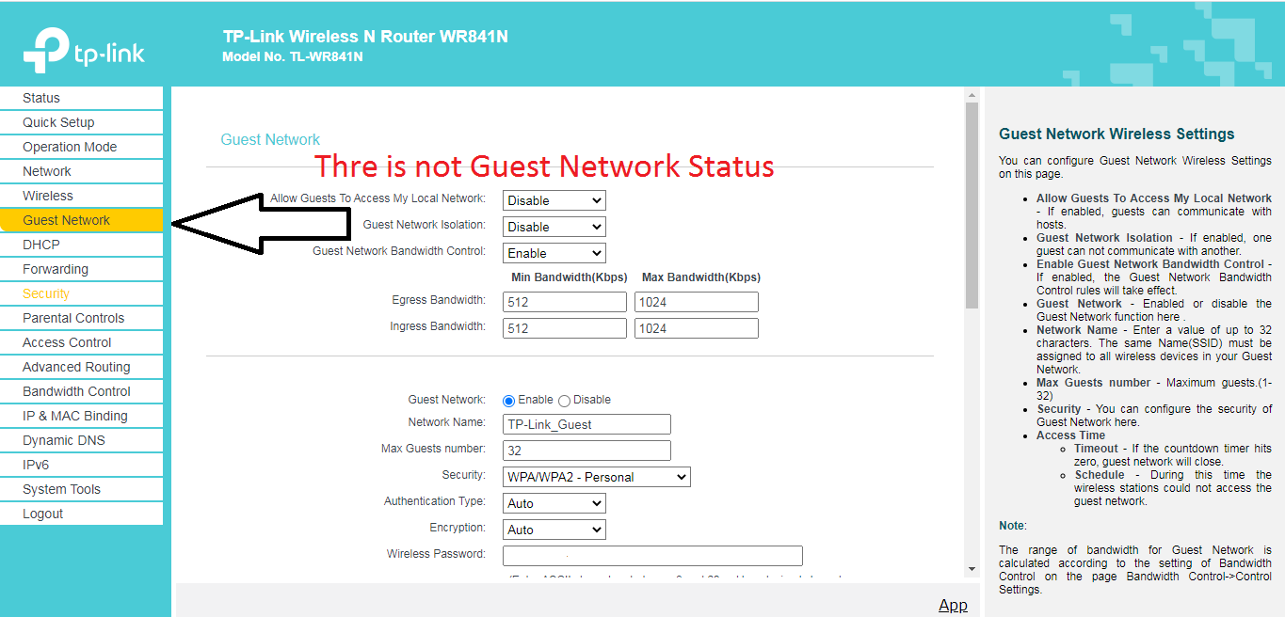Open the Encryption dropdown
The image size is (1285, 617).
[x=554, y=530]
